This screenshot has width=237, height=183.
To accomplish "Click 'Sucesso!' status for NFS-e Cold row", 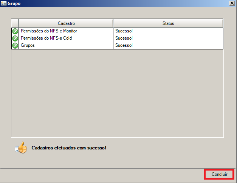I will pyautogui.click(x=168, y=38).
